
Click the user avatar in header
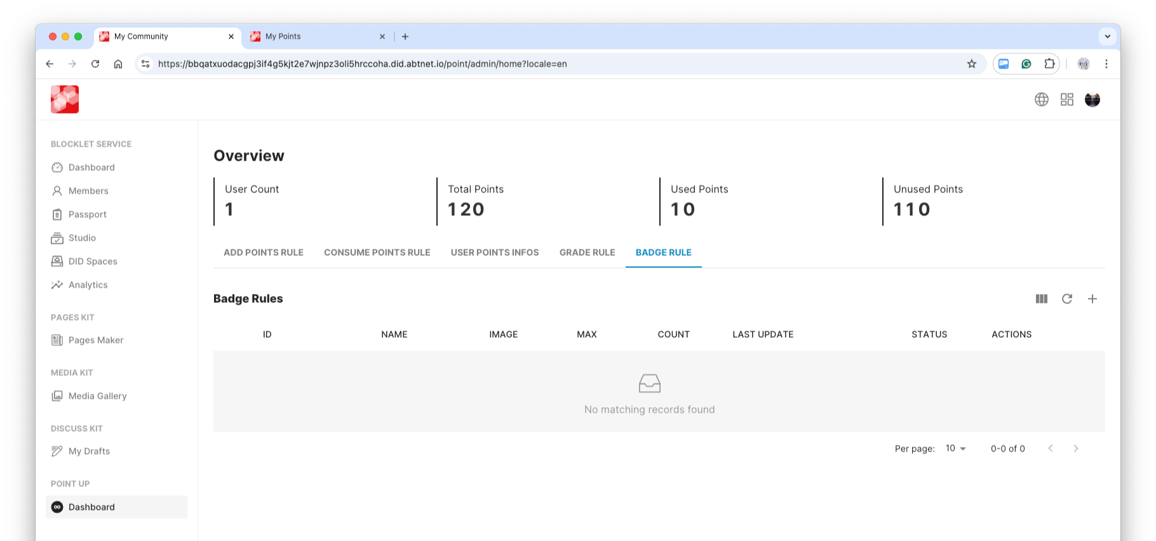(x=1092, y=100)
